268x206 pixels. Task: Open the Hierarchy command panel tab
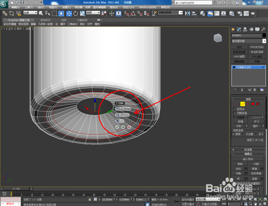(x=245, y=30)
